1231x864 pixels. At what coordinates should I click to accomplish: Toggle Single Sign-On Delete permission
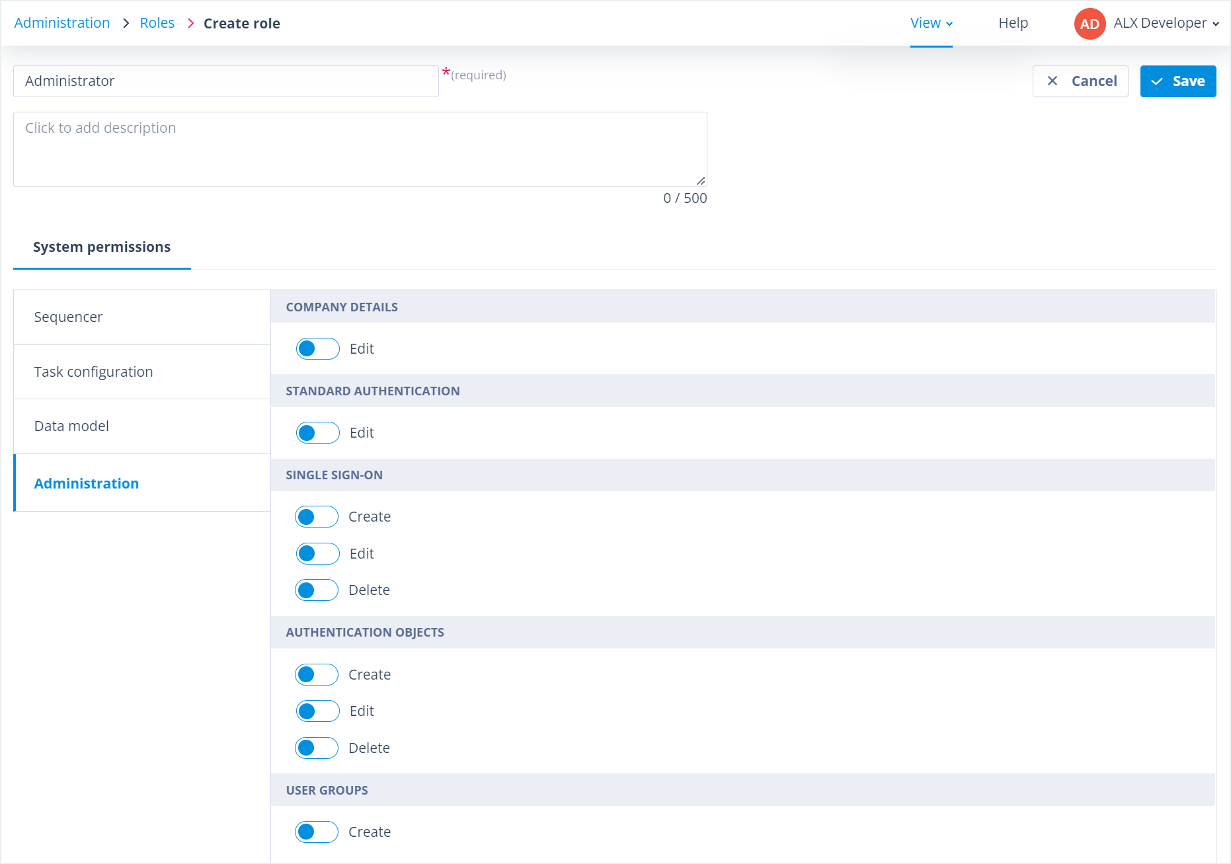[317, 590]
